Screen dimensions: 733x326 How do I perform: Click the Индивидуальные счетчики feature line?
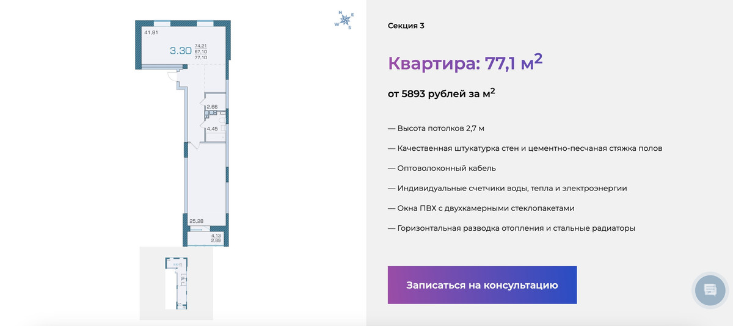coord(508,188)
